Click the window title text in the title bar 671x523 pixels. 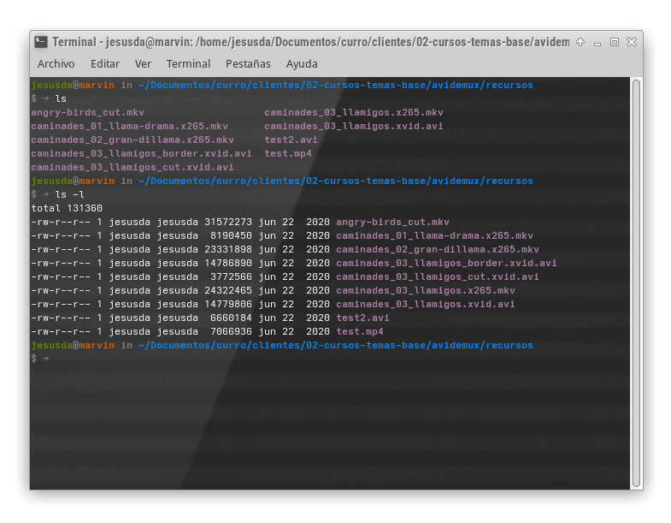coord(311,42)
